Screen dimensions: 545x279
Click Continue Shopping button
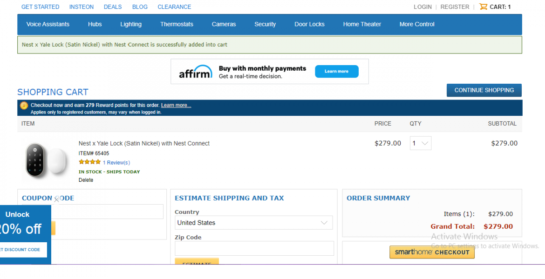click(x=484, y=90)
